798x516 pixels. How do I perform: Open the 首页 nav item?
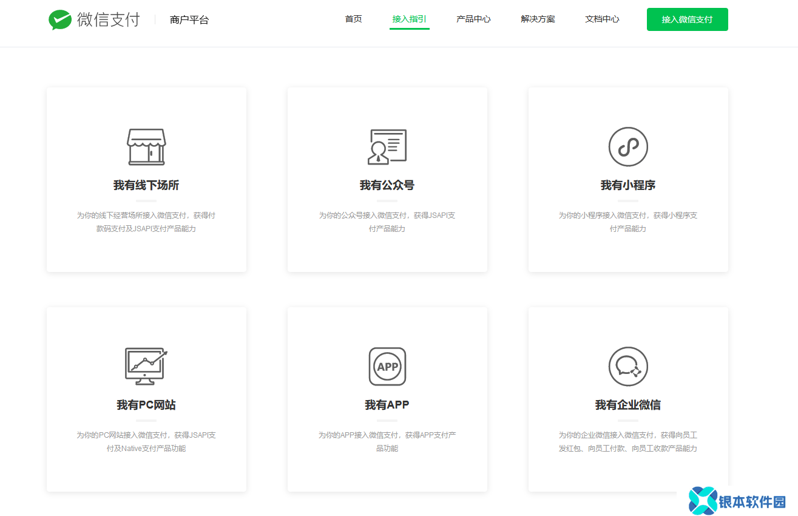click(x=353, y=19)
